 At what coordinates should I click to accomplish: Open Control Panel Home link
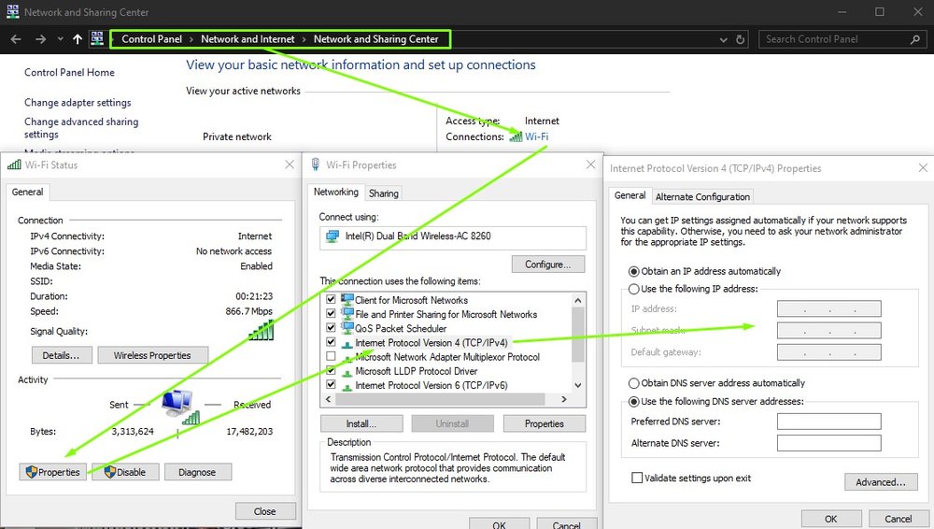pos(69,72)
